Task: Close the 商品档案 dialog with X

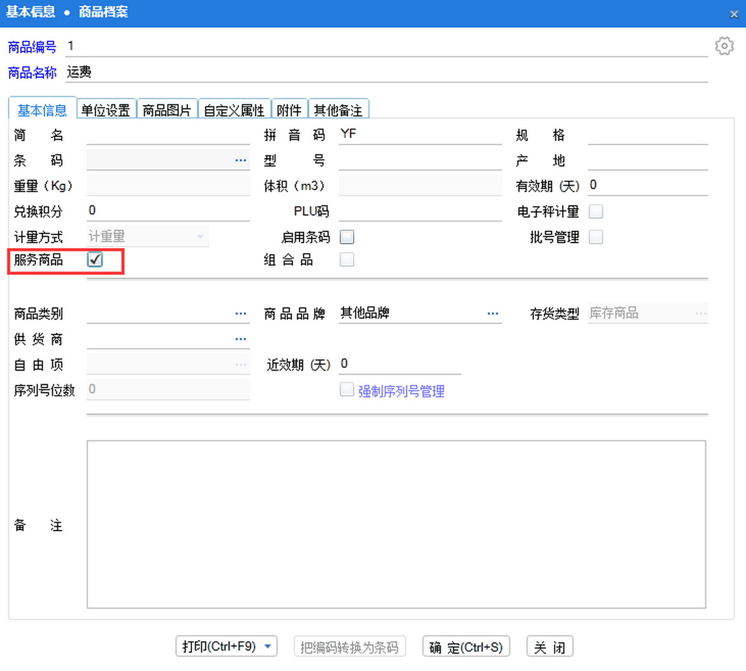Action: [x=734, y=14]
